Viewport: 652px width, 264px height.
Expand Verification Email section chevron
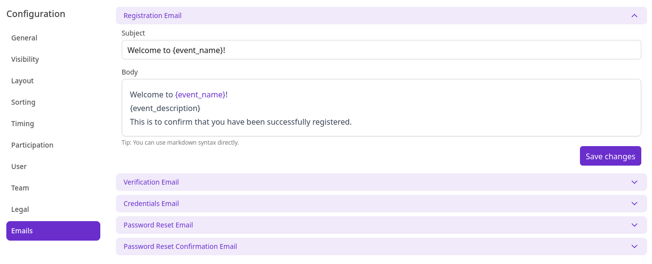click(x=634, y=182)
